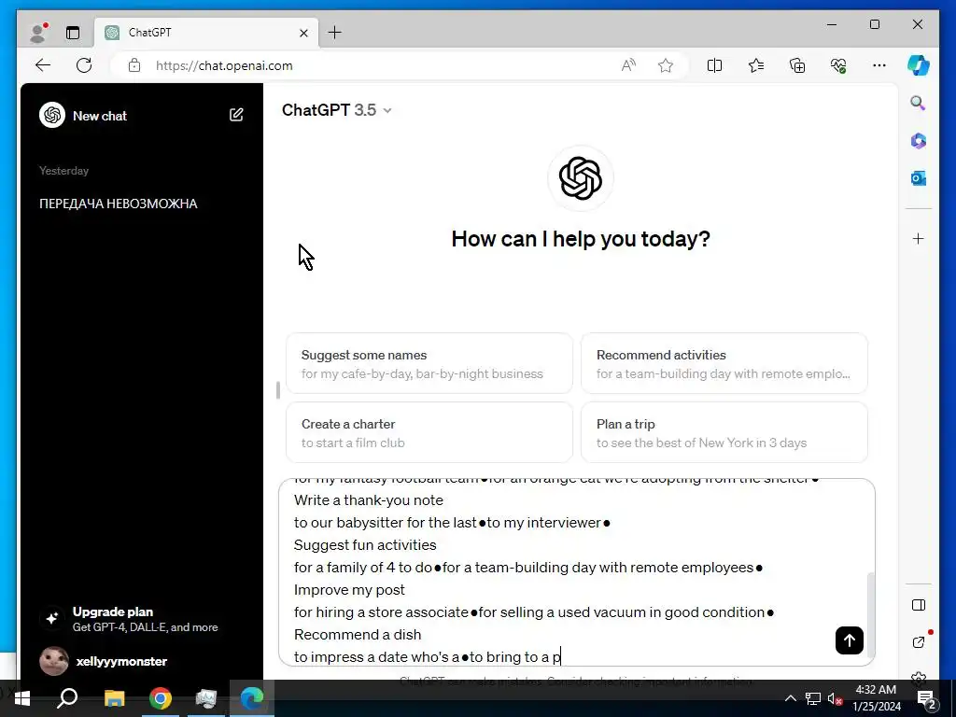Open Microsoft 365 sidebar app
The width and height of the screenshot is (956, 717).
pos(919,141)
